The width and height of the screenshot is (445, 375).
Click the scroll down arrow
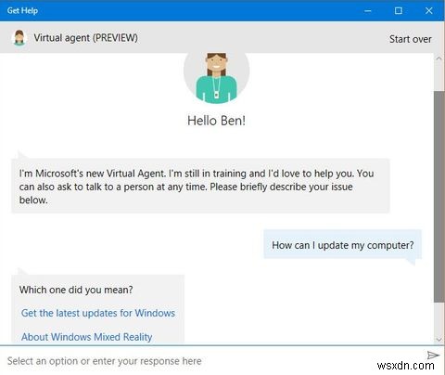click(439, 340)
